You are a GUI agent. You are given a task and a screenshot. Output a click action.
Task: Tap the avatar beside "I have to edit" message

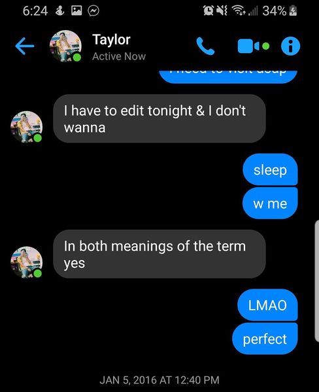[27, 127]
